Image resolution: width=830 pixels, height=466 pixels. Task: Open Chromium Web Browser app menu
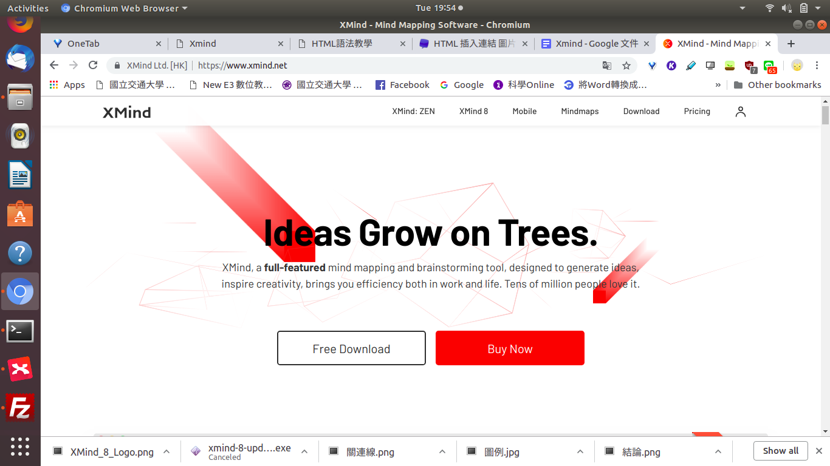tap(125, 8)
